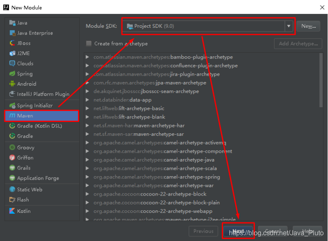Select maven-archetype-sar row text

coord(139,134)
